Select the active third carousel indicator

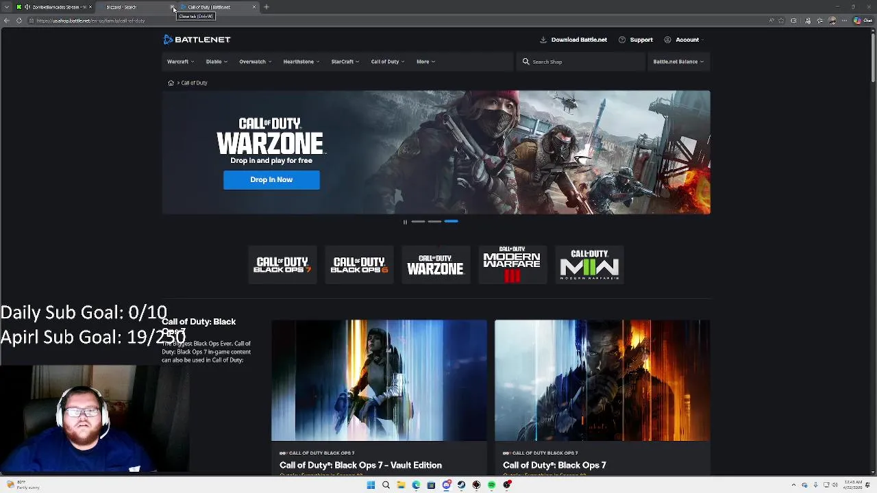pos(451,222)
